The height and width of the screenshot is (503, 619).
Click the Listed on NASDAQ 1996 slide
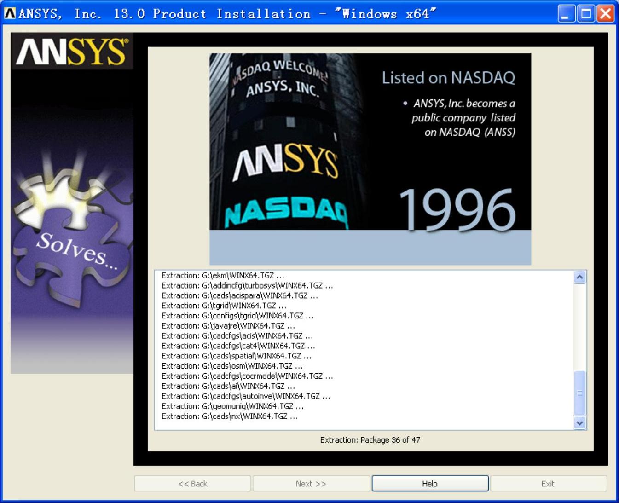(370, 159)
